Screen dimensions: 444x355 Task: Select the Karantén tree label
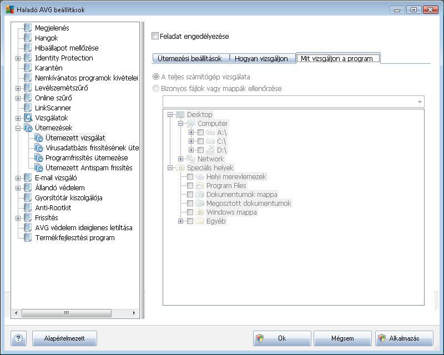coord(49,68)
